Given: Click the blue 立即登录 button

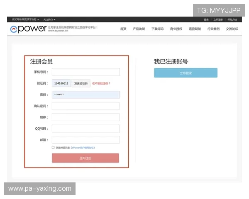Looking at the screenshot, I should [186, 73].
